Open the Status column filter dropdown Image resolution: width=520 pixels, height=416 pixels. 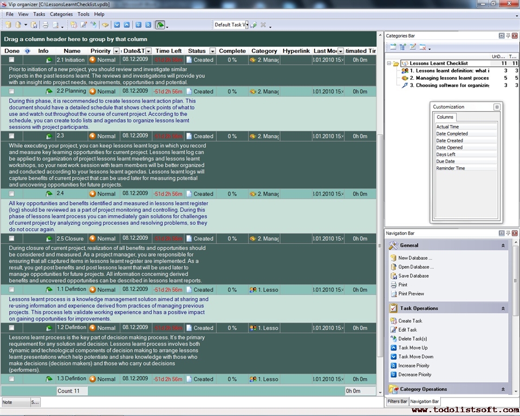tap(212, 51)
